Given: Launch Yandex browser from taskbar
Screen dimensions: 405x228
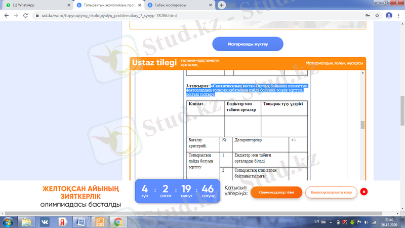Looking at the screenshot, I should click(62, 221).
